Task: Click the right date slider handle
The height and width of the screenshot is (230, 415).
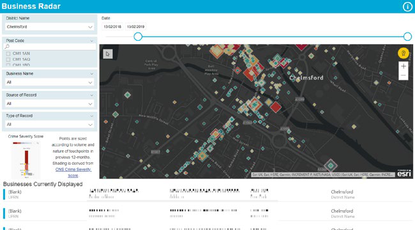Action: point(407,36)
